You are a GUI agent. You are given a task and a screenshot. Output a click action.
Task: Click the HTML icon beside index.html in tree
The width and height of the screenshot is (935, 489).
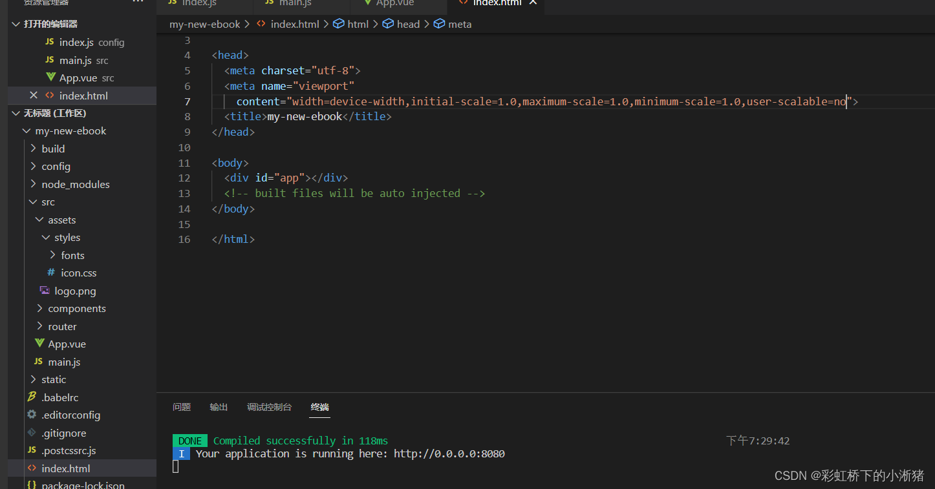click(32, 468)
